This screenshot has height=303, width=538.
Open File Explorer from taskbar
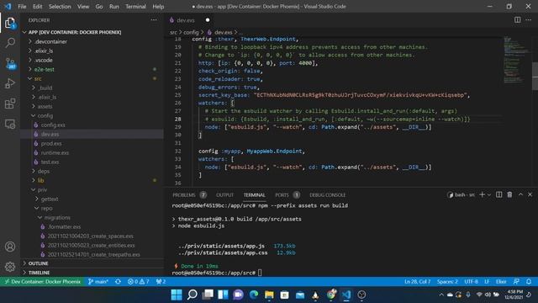click(269, 295)
